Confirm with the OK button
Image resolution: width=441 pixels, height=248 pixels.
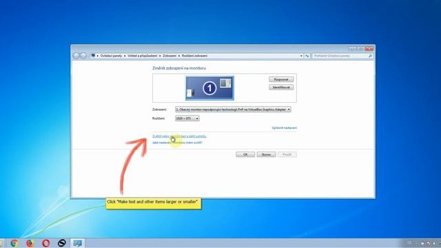(245, 154)
